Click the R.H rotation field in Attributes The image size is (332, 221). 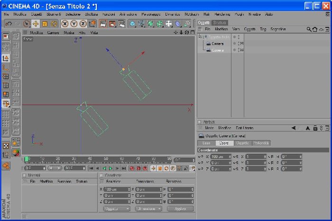(291, 157)
